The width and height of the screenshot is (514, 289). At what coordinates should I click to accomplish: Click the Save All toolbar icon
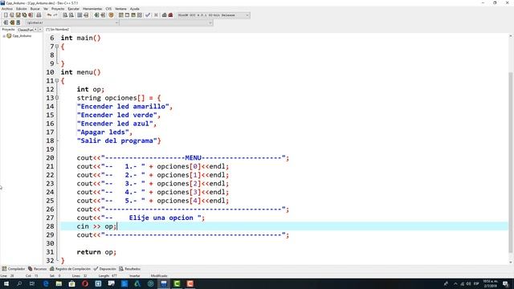pyautogui.click(x=24, y=15)
